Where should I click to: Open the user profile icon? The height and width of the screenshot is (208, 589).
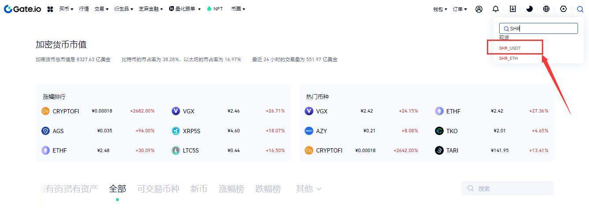479,9
